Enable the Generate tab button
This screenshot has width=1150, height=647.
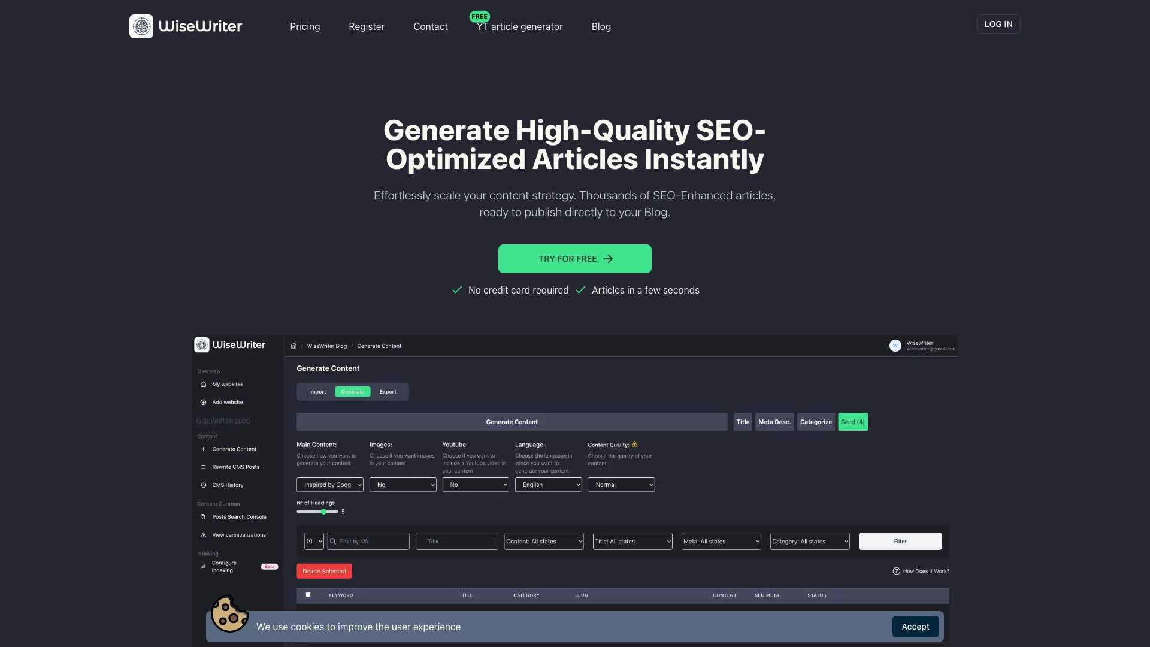pyautogui.click(x=352, y=391)
